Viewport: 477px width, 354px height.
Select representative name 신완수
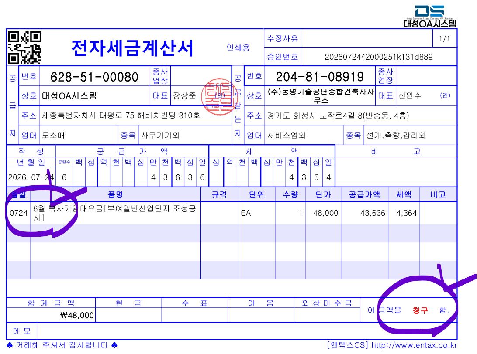pyautogui.click(x=410, y=95)
